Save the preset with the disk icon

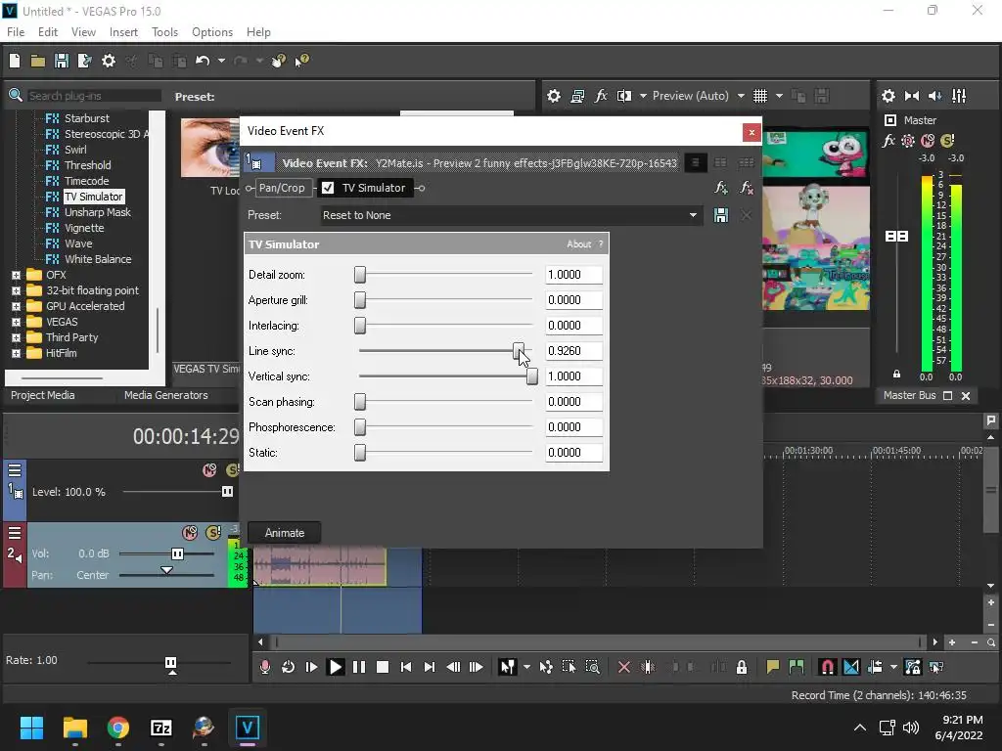(x=721, y=215)
